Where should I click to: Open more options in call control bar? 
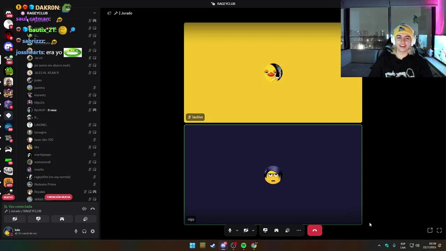pyautogui.click(x=299, y=230)
